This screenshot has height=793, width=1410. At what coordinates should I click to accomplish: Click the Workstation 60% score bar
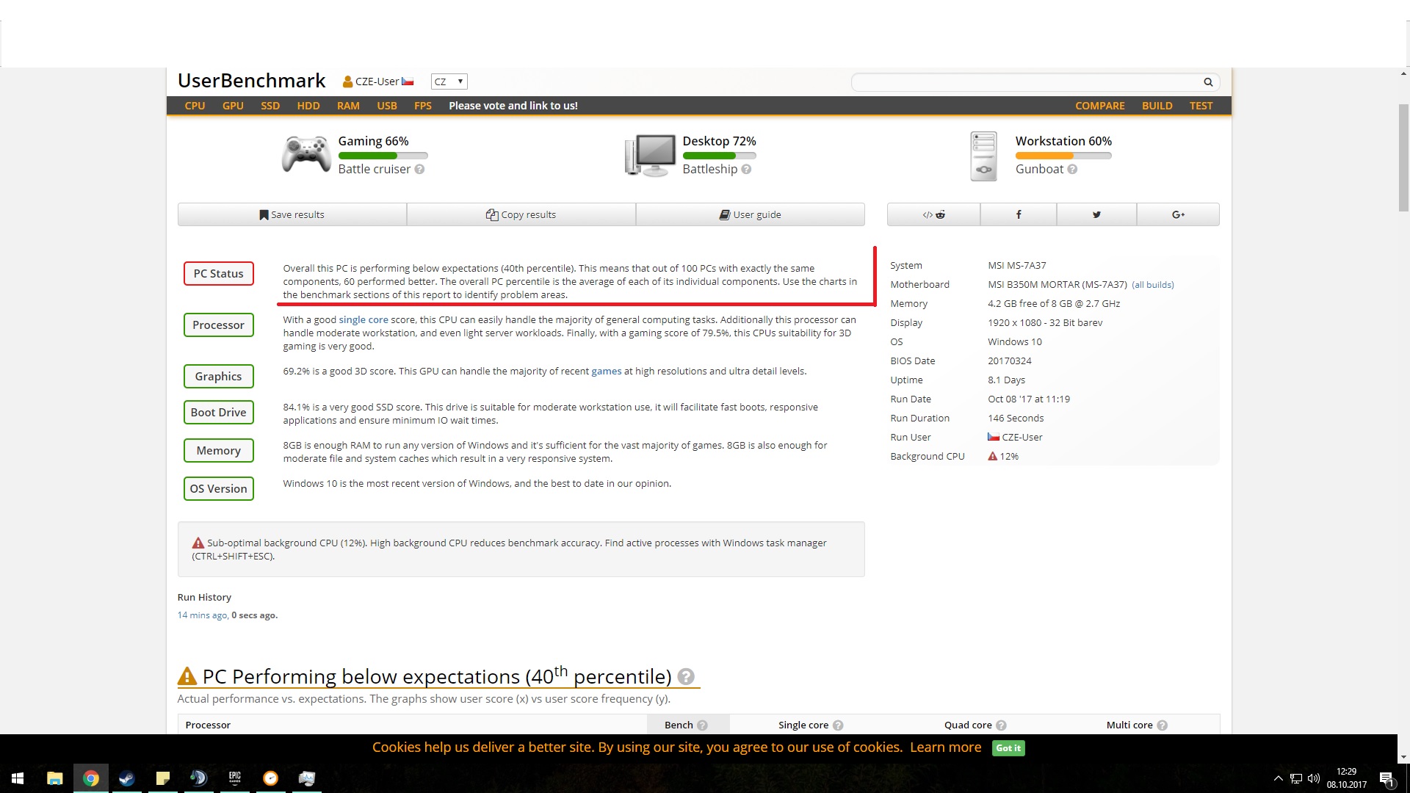pos(1063,156)
